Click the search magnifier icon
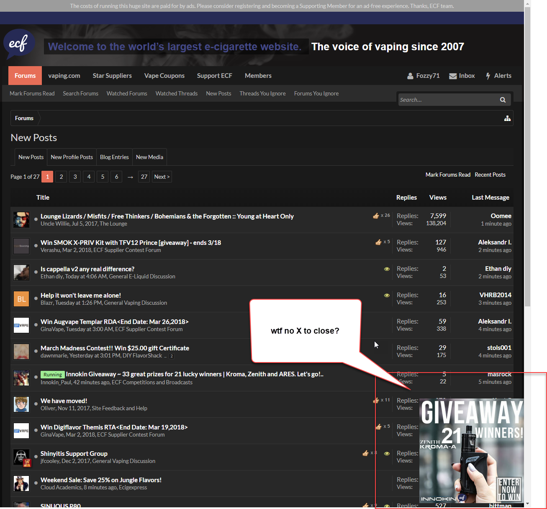This screenshot has height=509, width=547. coord(503,100)
